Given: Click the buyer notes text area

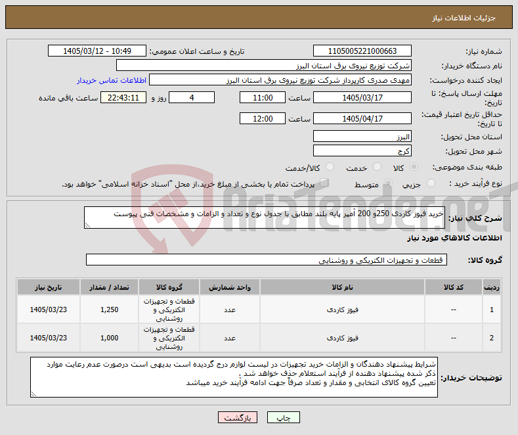Looking at the screenshot, I should [234, 377].
